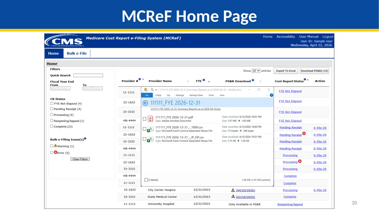Screen dimensions: 379x213
Task: Go back using WinZip's circled arrow
Action: [x=145, y=103]
